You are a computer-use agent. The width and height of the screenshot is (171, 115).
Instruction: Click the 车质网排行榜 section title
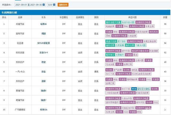click(9, 13)
